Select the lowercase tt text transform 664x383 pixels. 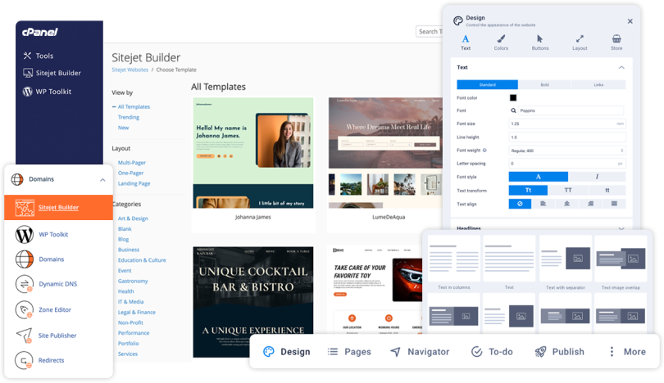click(x=606, y=190)
